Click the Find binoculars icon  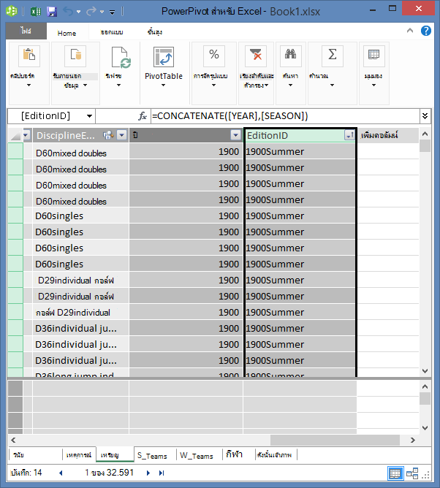pyautogui.click(x=290, y=56)
